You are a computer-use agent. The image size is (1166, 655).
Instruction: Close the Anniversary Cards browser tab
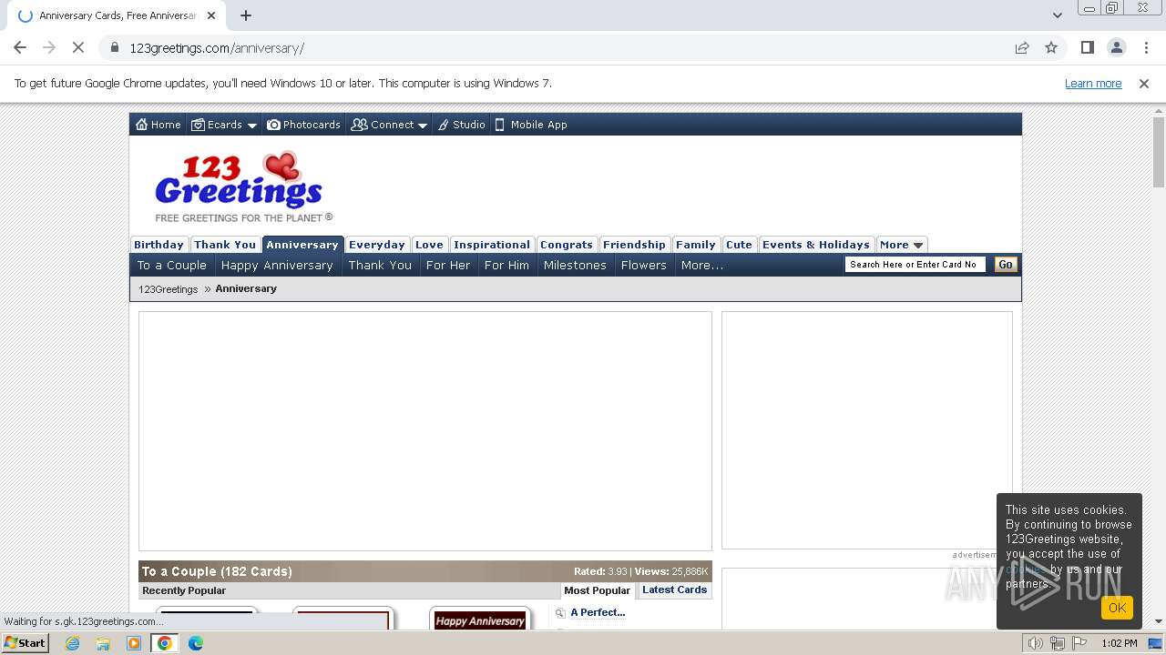(211, 15)
